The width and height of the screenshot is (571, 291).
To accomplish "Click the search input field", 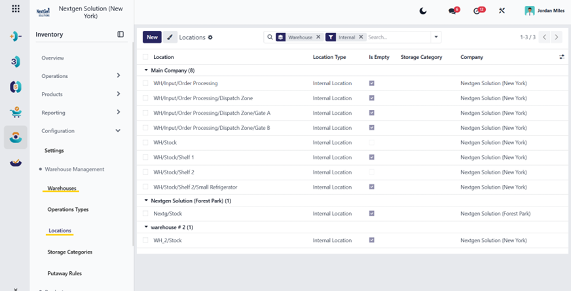I will tap(399, 37).
